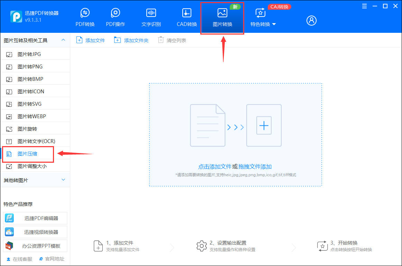
Task: Select 图片转JPG in sidebar
Action: pyautogui.click(x=35, y=54)
